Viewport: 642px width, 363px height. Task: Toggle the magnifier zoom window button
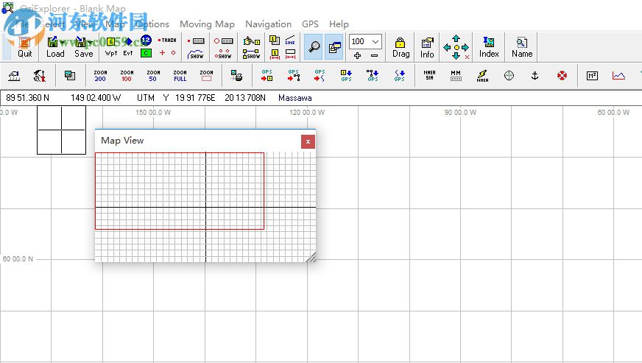click(x=314, y=47)
